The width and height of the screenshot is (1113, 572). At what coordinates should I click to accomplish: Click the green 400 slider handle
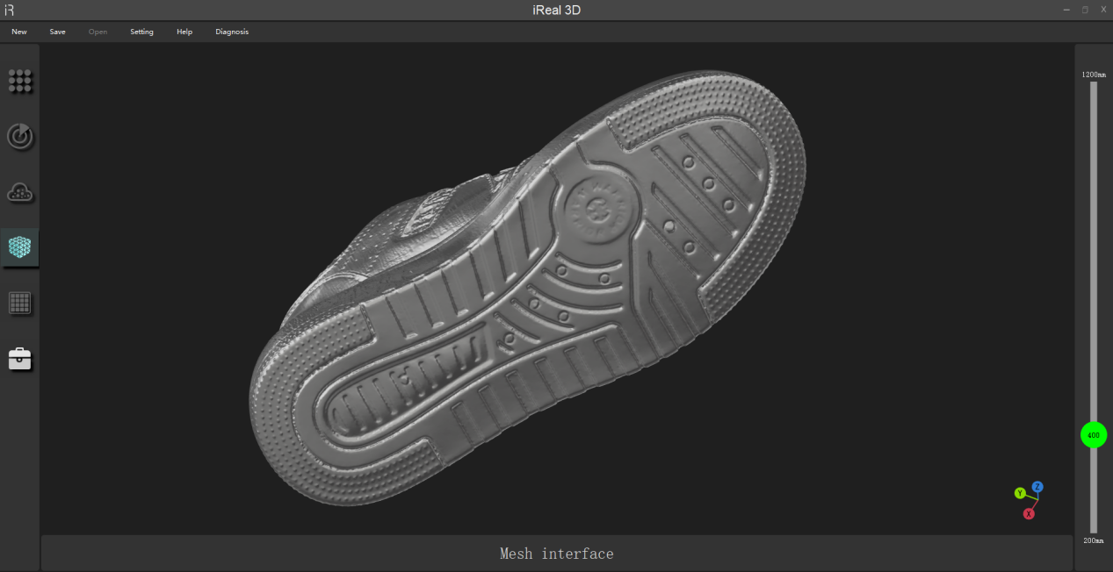[x=1094, y=435]
